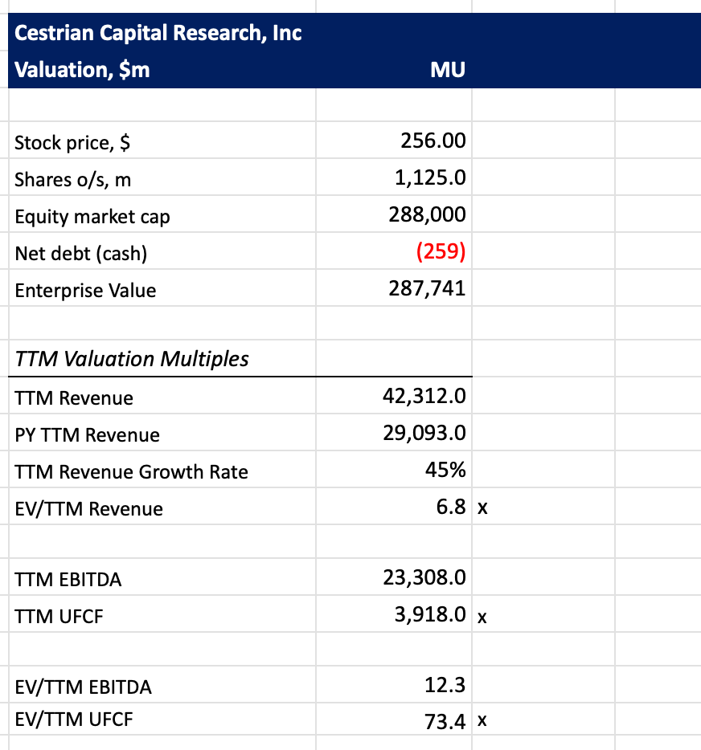Image resolution: width=701 pixels, height=750 pixels.
Task: Click the EV/TTM EBITDA multiple 12.3
Action: tap(445, 686)
